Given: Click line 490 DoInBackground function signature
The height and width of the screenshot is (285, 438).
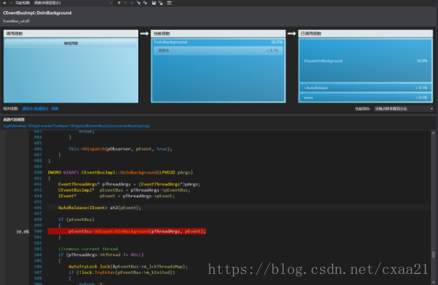Looking at the screenshot, I should (120, 172).
